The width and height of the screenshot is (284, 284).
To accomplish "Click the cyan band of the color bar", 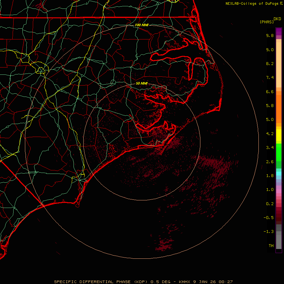I will pyautogui.click(x=279, y=174).
